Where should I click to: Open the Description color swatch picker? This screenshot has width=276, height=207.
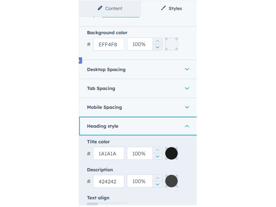171,181
